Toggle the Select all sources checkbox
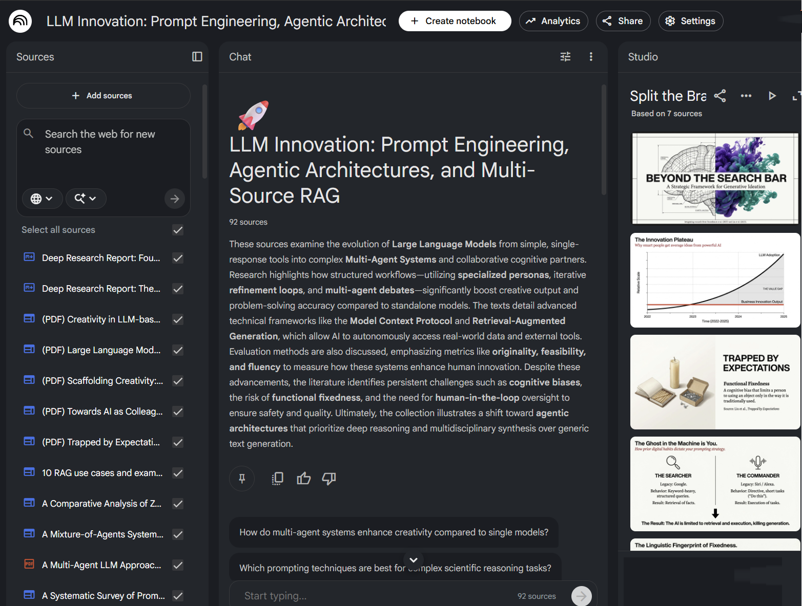Image resolution: width=802 pixels, height=606 pixels. 178,230
